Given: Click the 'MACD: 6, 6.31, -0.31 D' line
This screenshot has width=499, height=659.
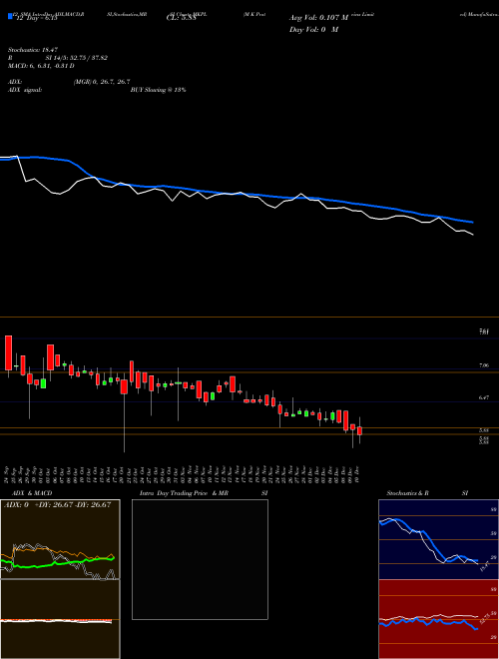Looking at the screenshot, I should (41, 66).
